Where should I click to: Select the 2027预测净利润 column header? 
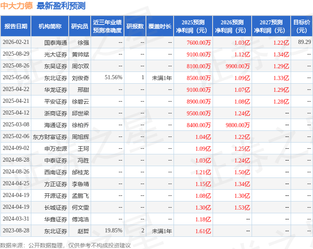[x=271, y=26]
